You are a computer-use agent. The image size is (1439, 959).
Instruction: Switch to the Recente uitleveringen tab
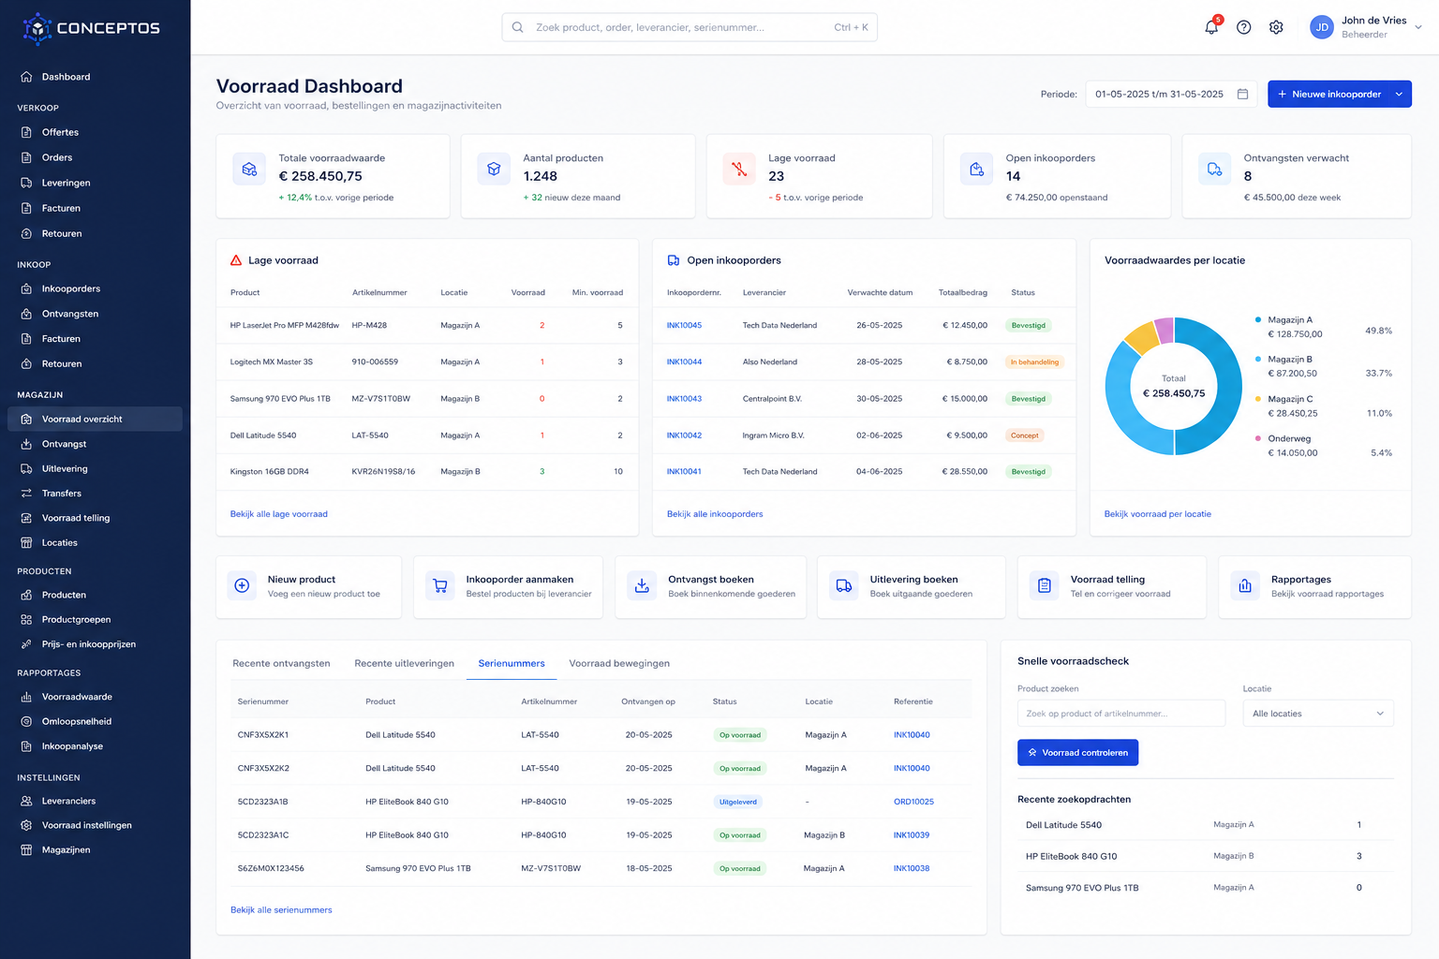click(404, 663)
